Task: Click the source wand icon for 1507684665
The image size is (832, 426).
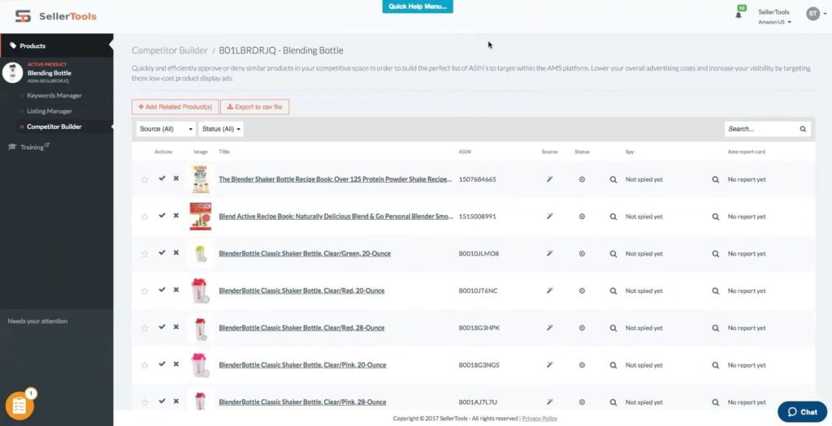Action: coord(550,179)
